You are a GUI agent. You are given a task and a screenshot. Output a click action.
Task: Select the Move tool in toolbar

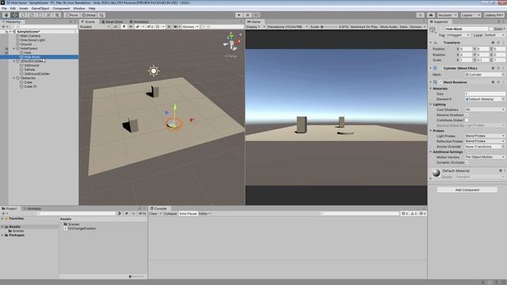point(15,15)
